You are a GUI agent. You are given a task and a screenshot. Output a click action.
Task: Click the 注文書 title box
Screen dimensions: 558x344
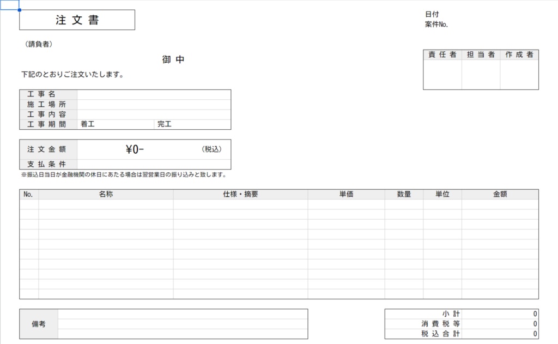point(76,19)
